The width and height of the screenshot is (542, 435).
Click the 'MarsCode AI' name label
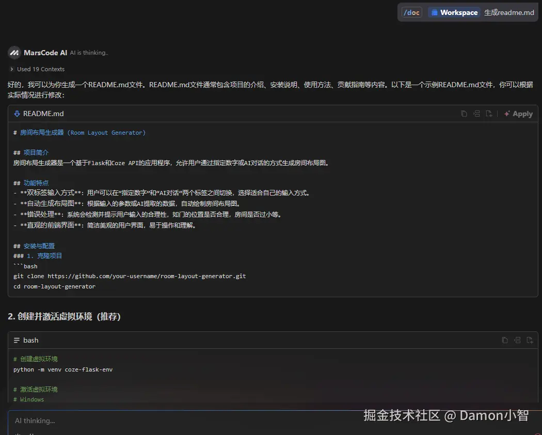click(x=45, y=53)
